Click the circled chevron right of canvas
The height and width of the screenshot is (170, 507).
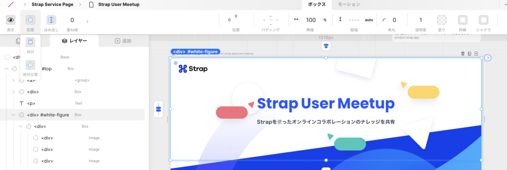488,58
